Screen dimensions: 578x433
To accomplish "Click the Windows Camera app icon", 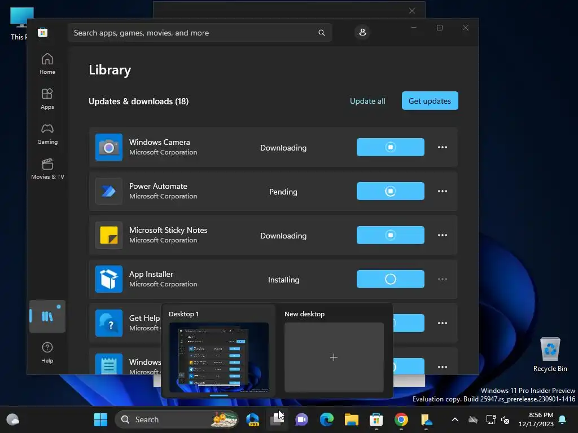I will (109, 147).
